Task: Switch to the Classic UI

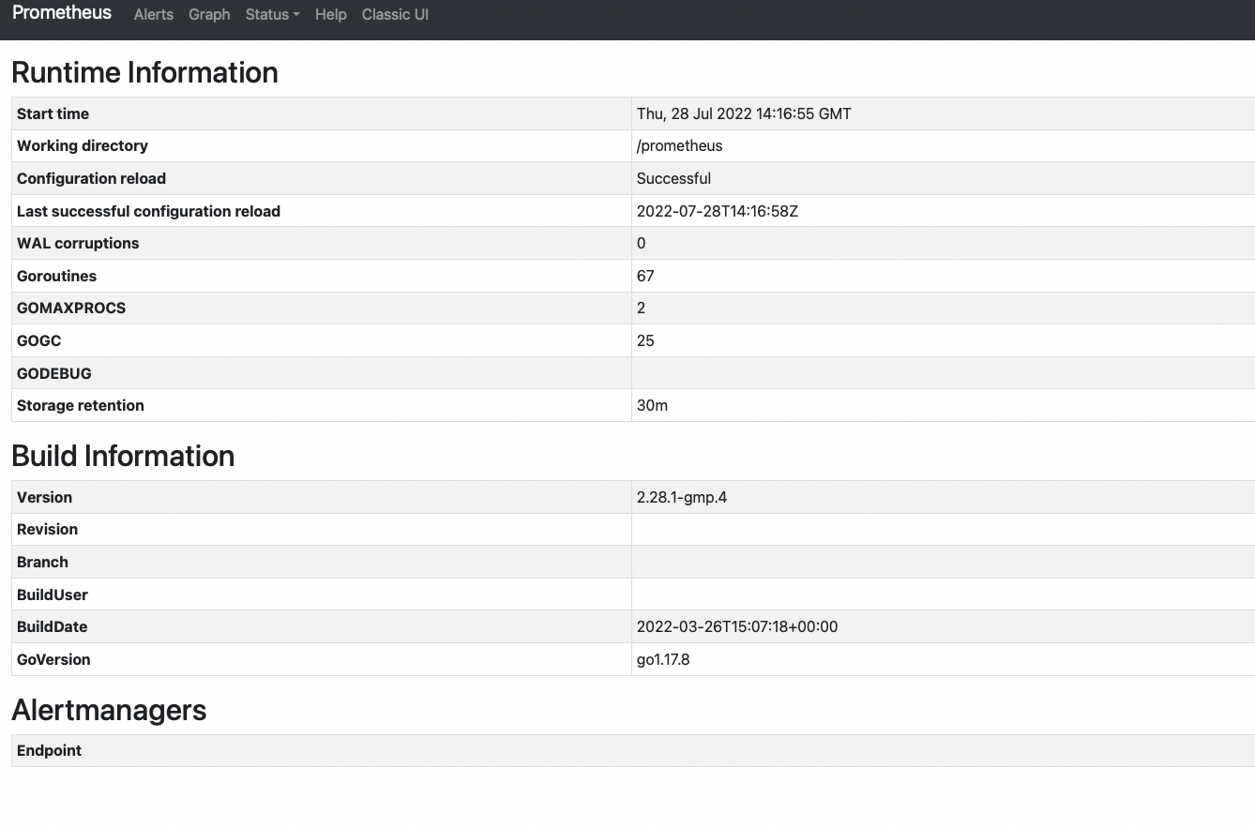Action: [395, 14]
